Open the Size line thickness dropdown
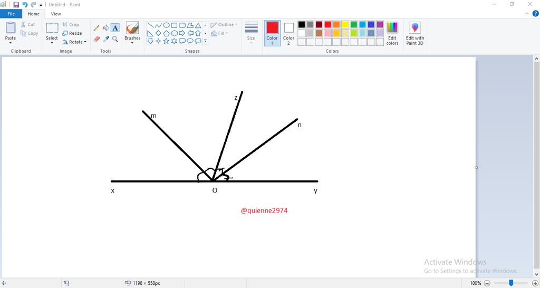This screenshot has height=288, width=540. tap(251, 33)
